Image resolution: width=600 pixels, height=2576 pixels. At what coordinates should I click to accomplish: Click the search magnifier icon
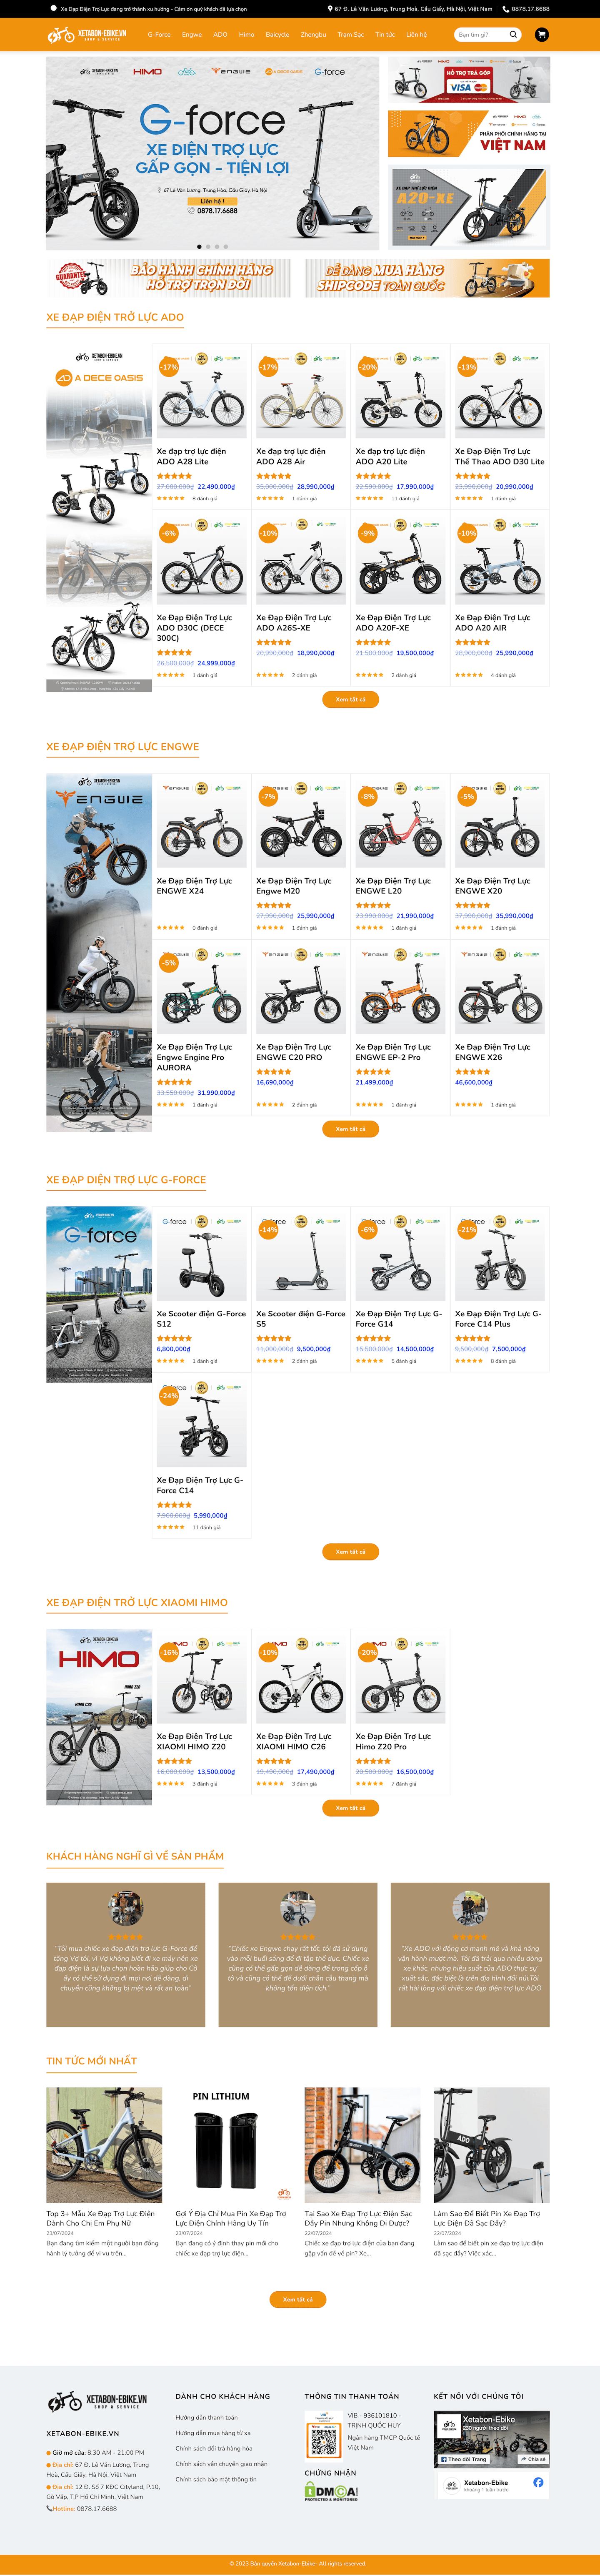pos(513,34)
